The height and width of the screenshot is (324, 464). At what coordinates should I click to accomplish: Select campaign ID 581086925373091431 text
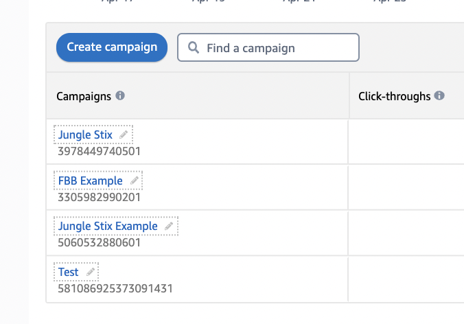pyautogui.click(x=115, y=288)
